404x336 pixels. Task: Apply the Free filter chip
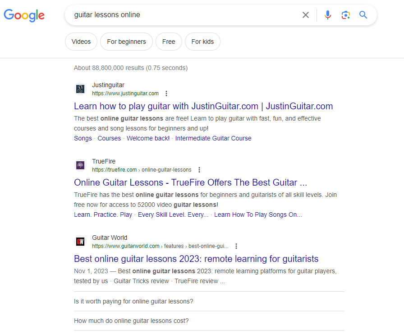[169, 42]
